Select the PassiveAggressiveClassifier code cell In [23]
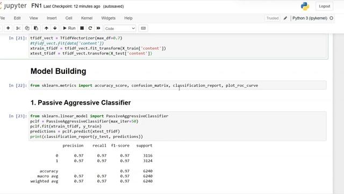Image resolution: width=344 pixels, height=194 pixels. [x=177, y=126]
